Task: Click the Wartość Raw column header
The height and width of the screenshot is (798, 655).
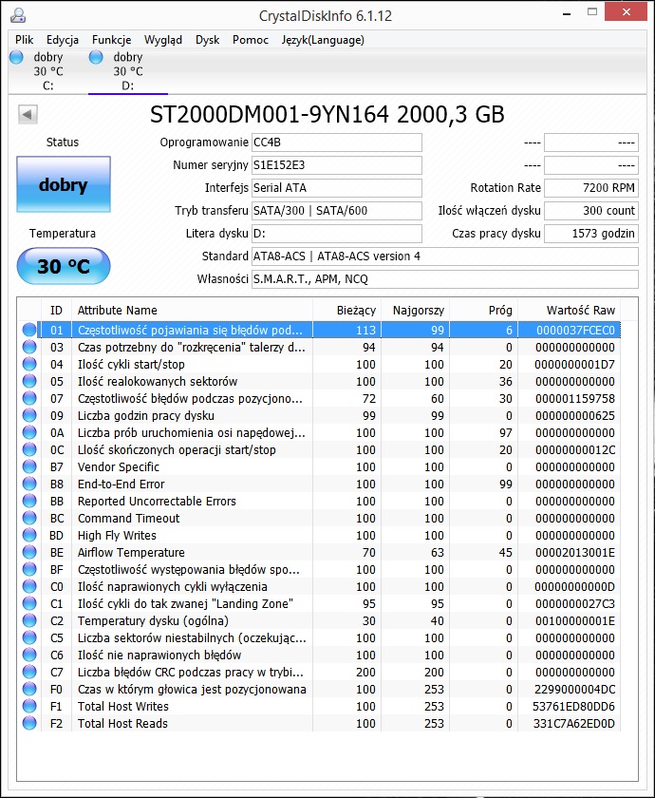Action: pyautogui.click(x=570, y=311)
